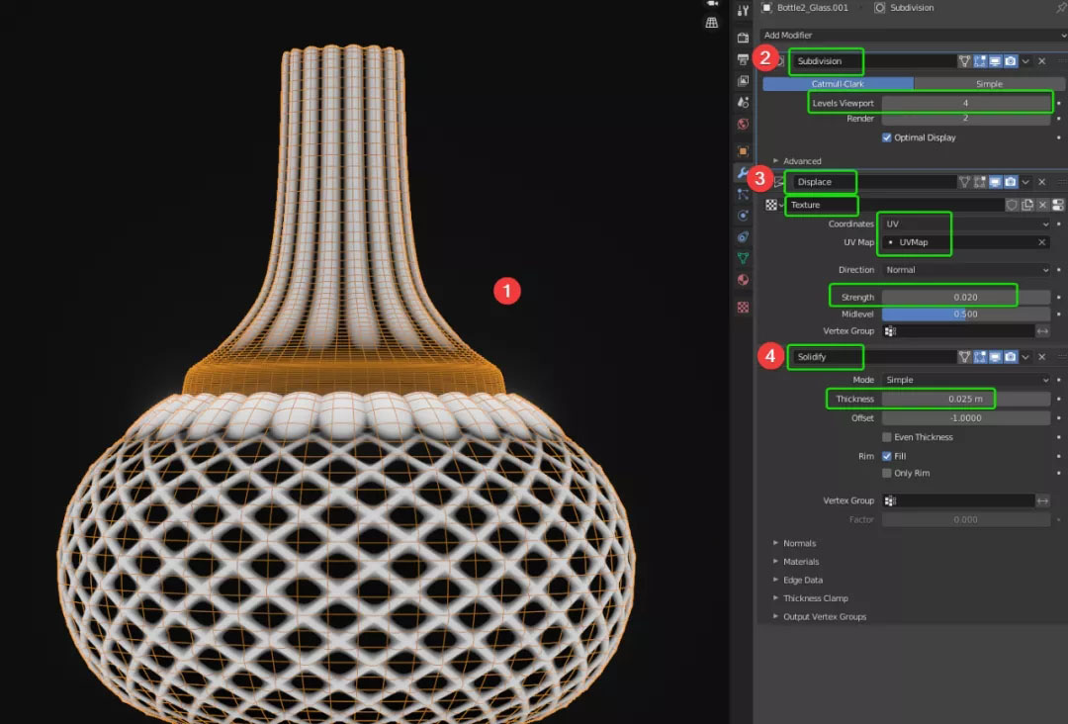Open the Object properties tab
1068x724 pixels.
pos(743,150)
